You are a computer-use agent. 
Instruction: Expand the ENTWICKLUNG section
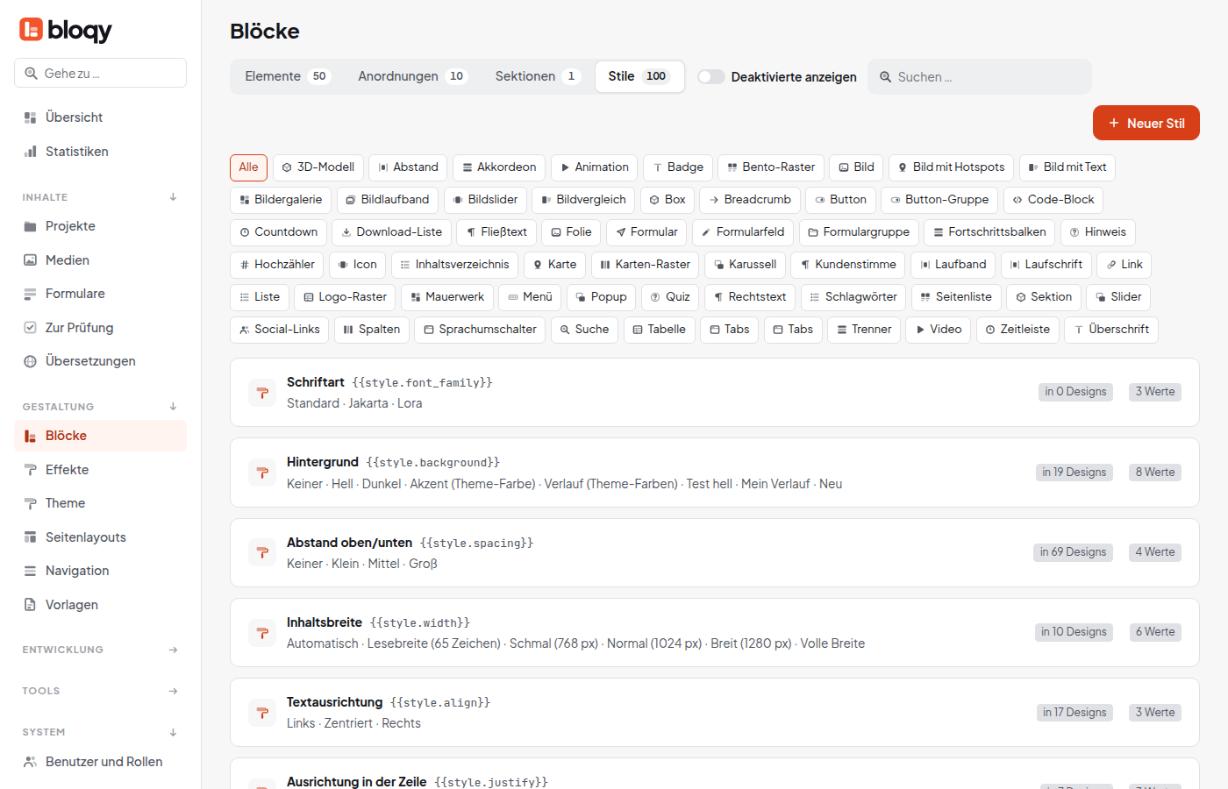pos(173,650)
